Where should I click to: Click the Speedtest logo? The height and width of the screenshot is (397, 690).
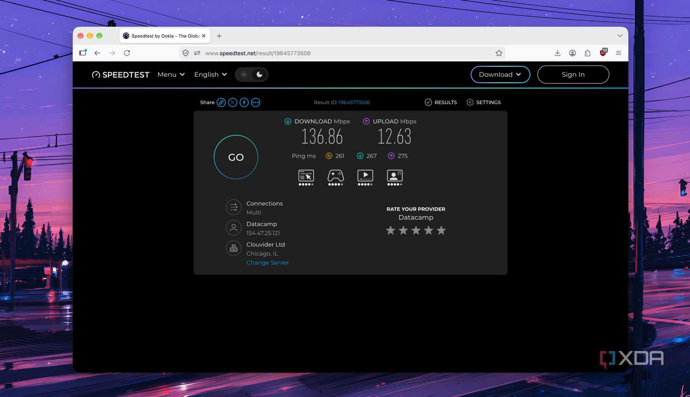click(120, 74)
